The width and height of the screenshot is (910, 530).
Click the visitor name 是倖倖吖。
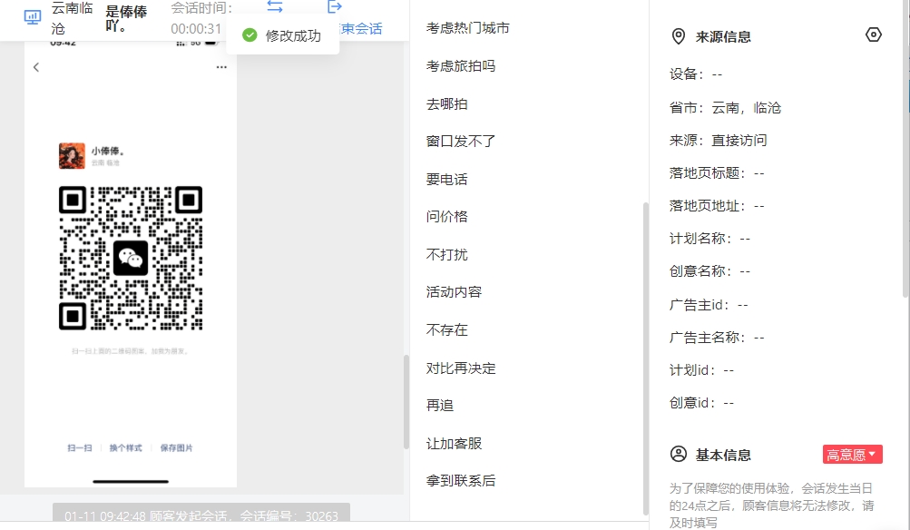tap(126, 18)
